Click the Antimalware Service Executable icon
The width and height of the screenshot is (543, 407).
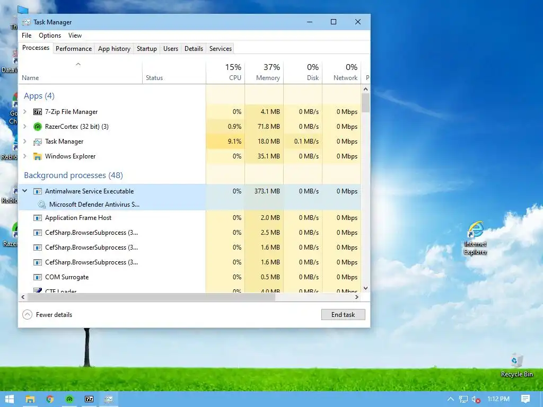[38, 191]
